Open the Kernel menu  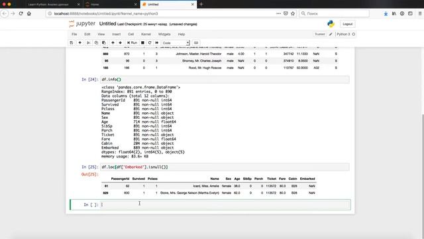click(146, 34)
